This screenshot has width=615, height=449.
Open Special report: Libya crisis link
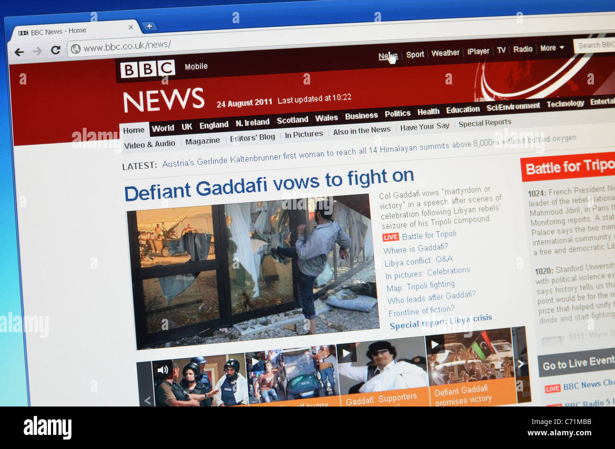(x=441, y=321)
